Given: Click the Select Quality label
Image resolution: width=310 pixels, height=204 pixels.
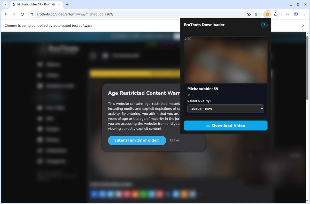Looking at the screenshot, I should pyautogui.click(x=199, y=101).
